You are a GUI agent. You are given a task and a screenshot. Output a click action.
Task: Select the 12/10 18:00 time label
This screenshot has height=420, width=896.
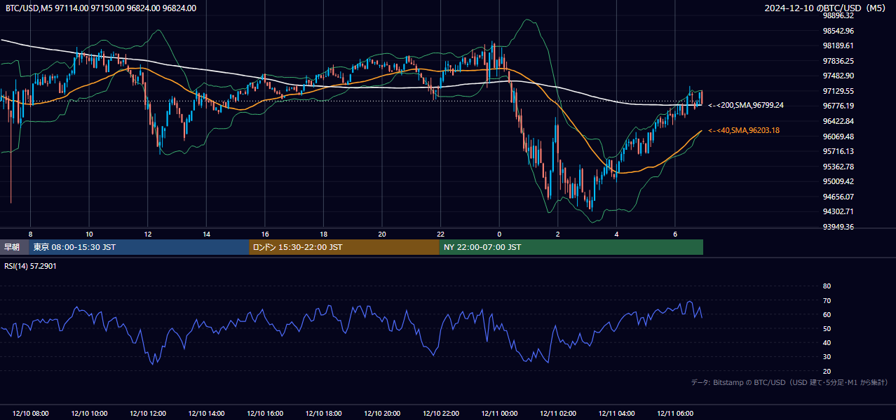(x=323, y=414)
